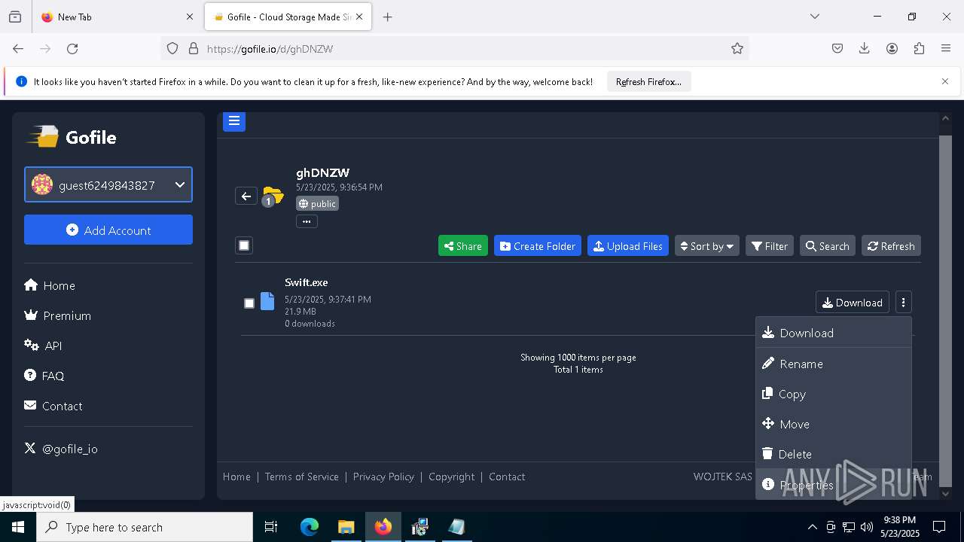
Task: Expand the guest6249843827 account dropdown
Action: click(108, 184)
